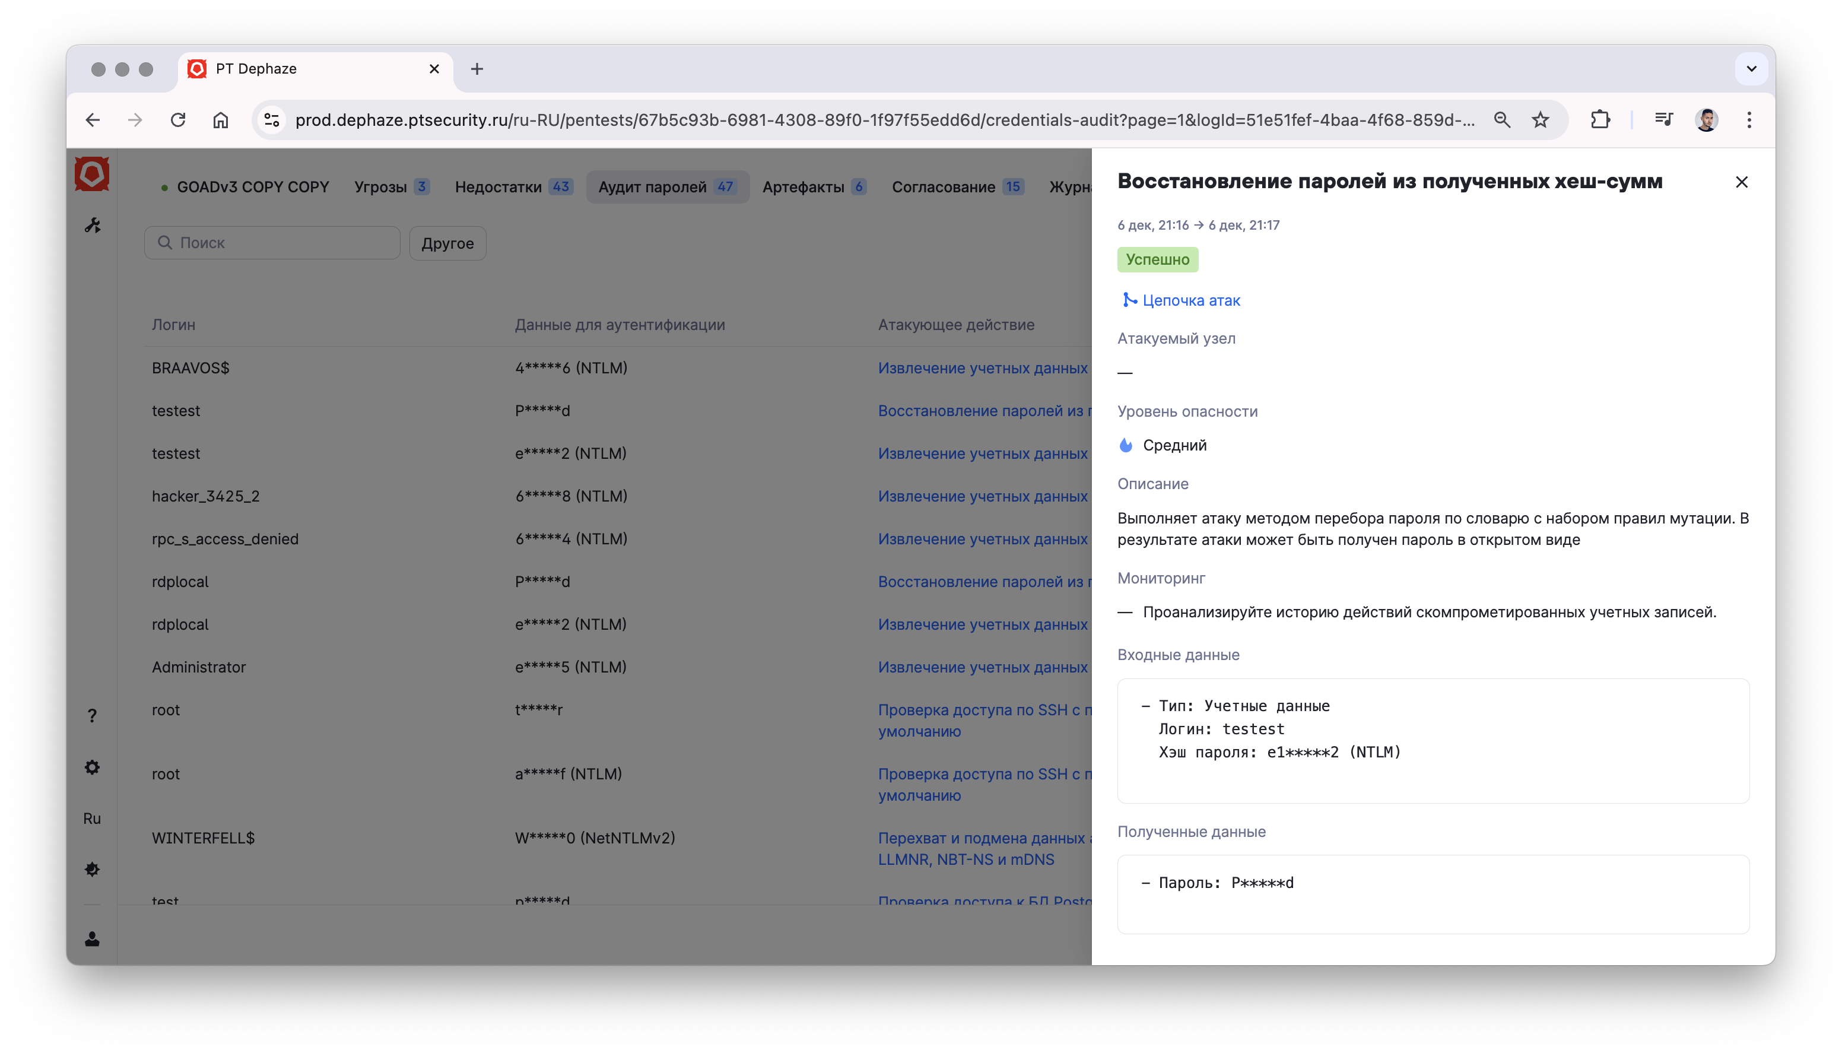Open user profile icon in sidebar
The height and width of the screenshot is (1053, 1842).
click(x=92, y=938)
